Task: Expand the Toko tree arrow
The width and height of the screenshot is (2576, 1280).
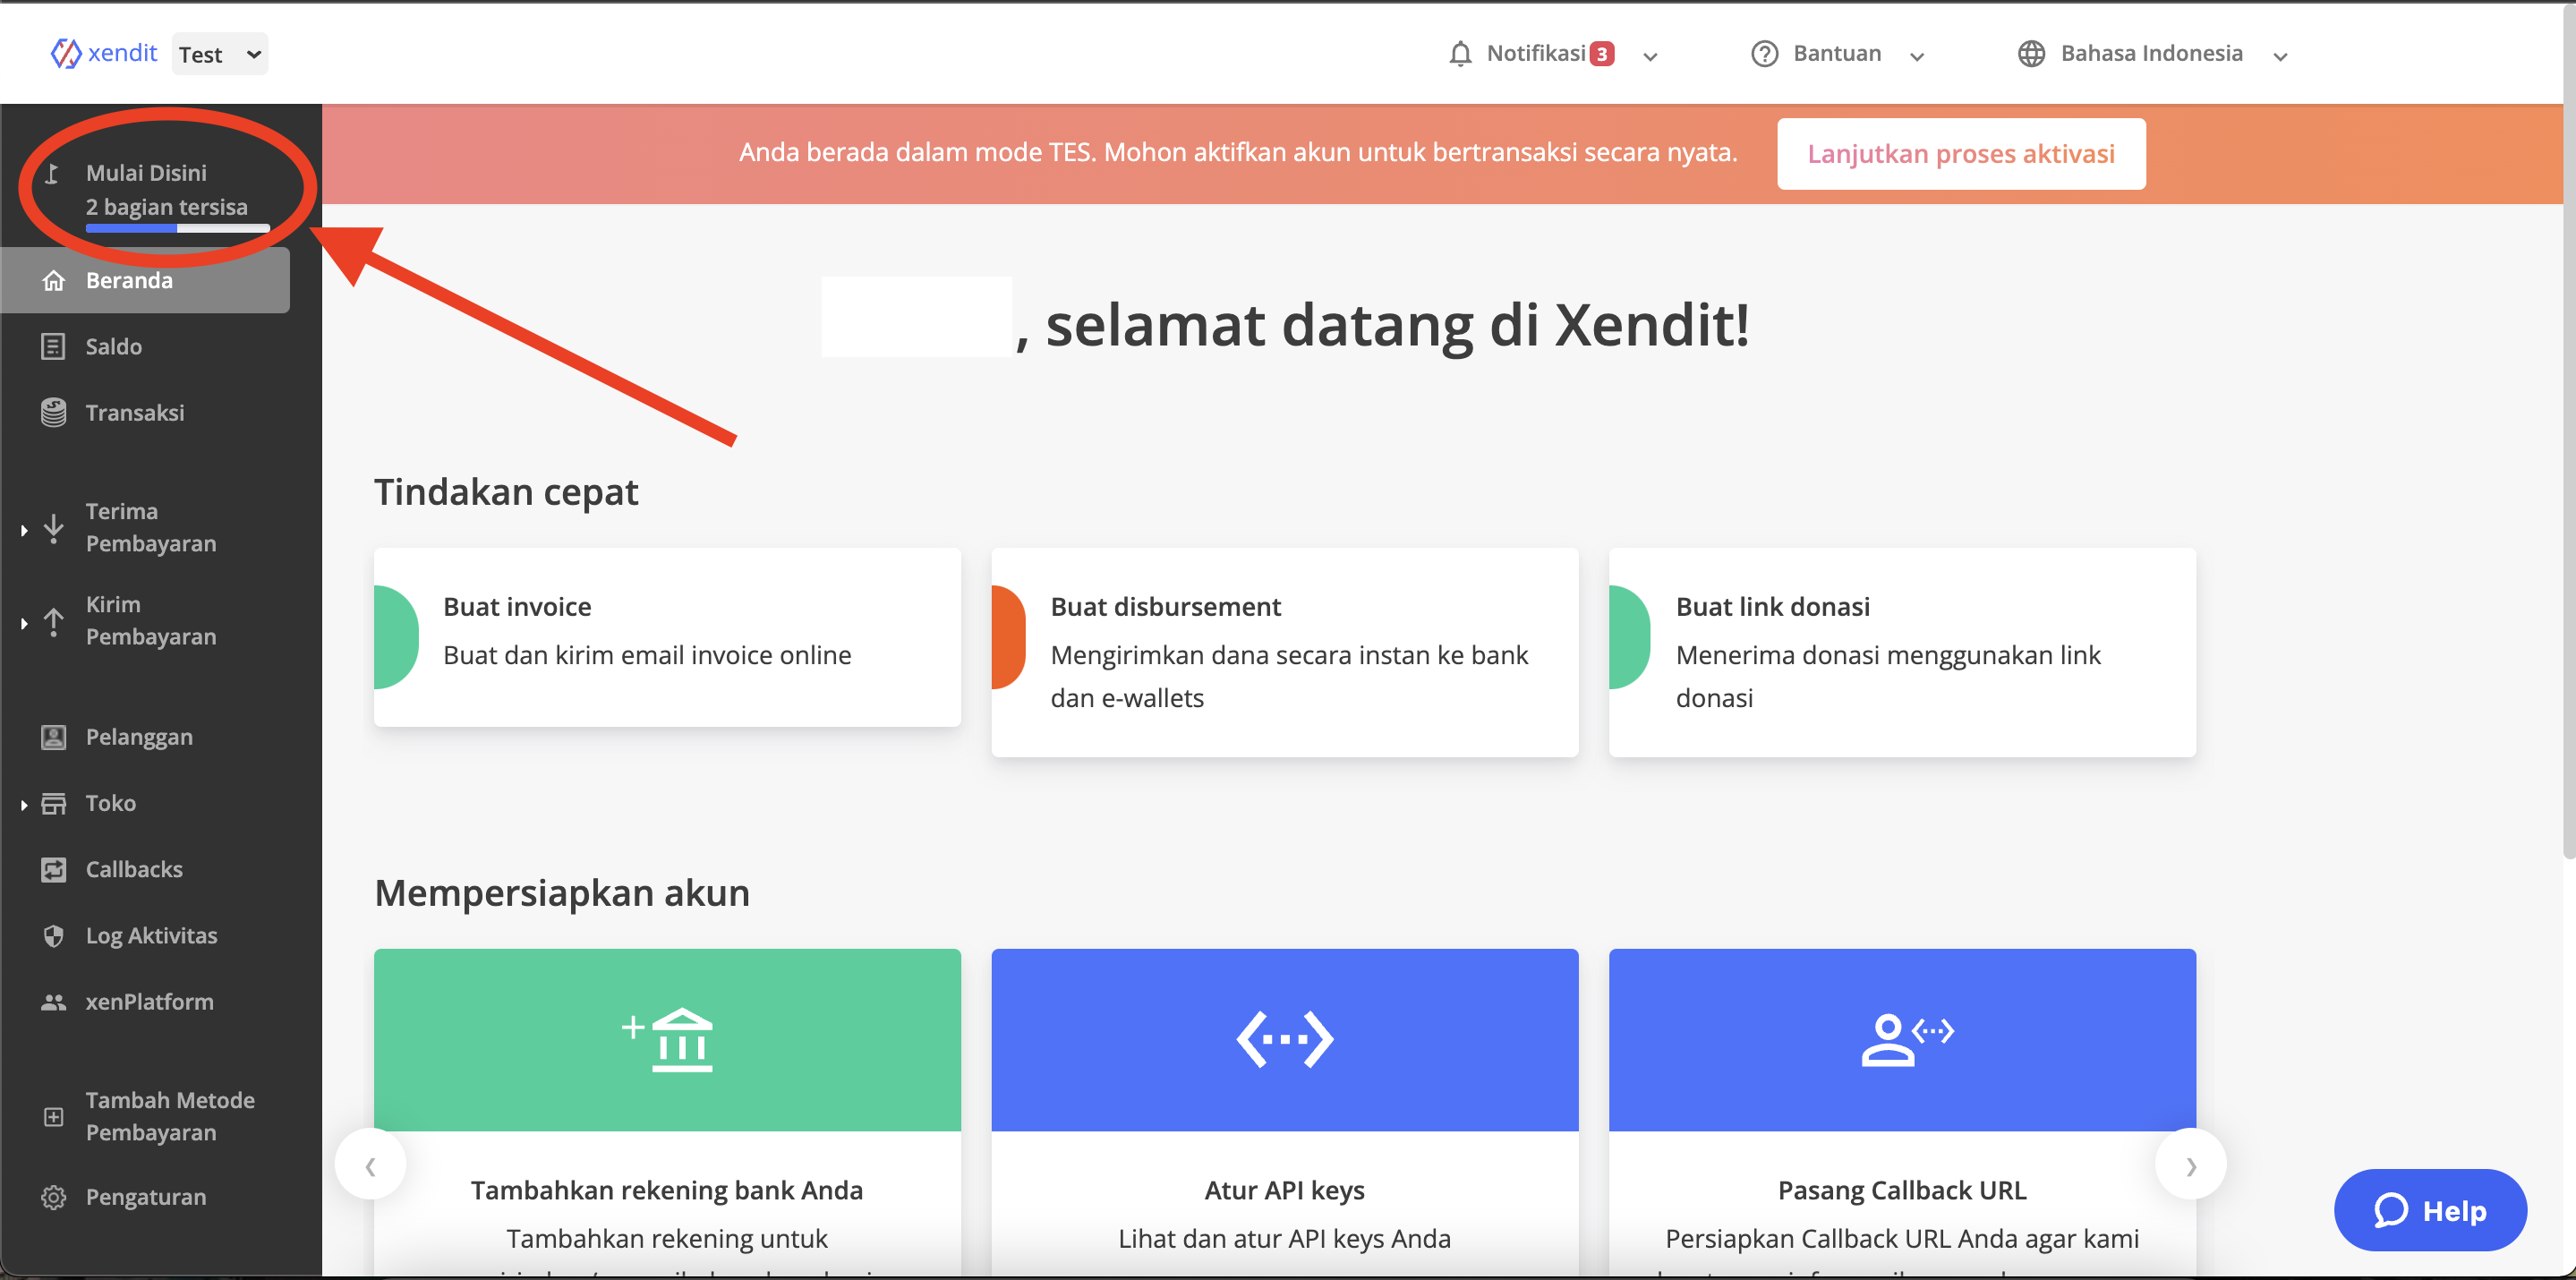Action: pos(24,805)
